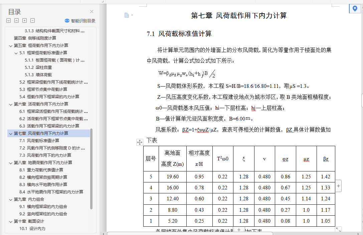
Task: Click the cell with value 1.42
Action: (x=326, y=177)
